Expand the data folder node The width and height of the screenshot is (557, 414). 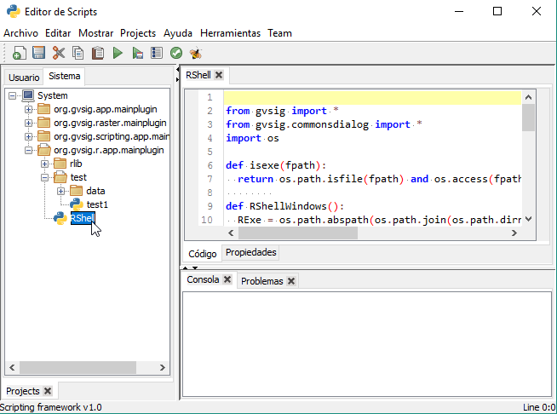(x=60, y=191)
